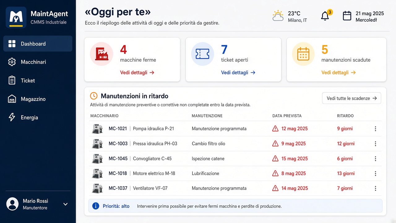This screenshot has height=223, width=396.
Task: Click the MACCHINARIO column header
Action: click(x=104, y=116)
